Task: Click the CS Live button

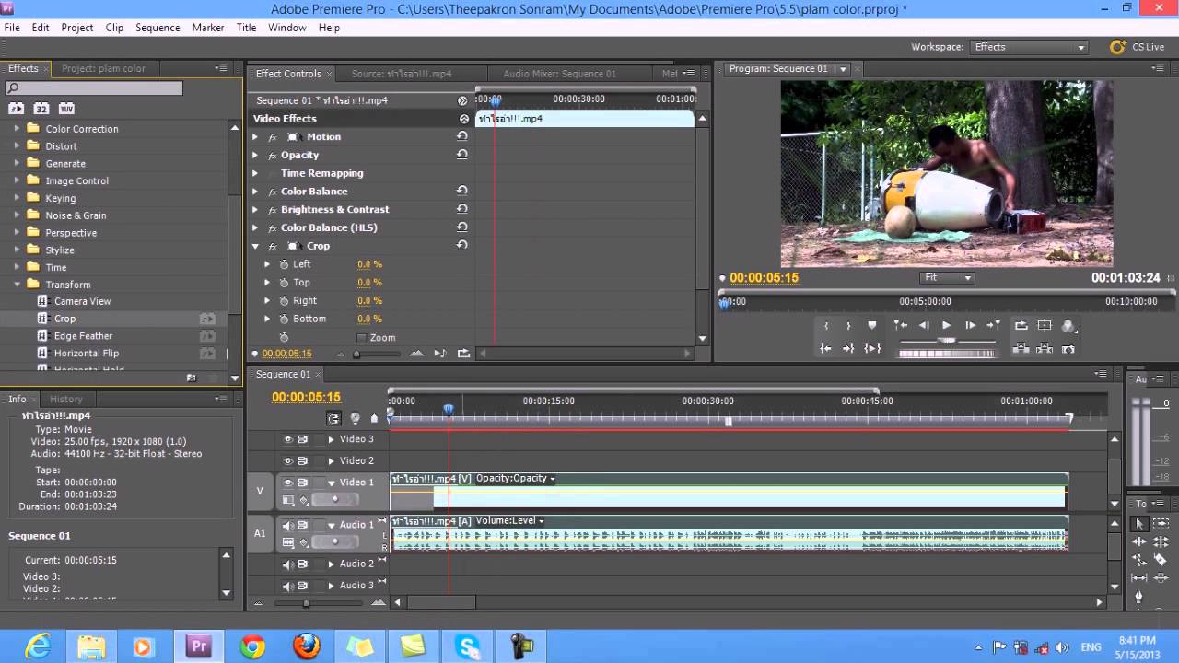Action: tap(1138, 47)
